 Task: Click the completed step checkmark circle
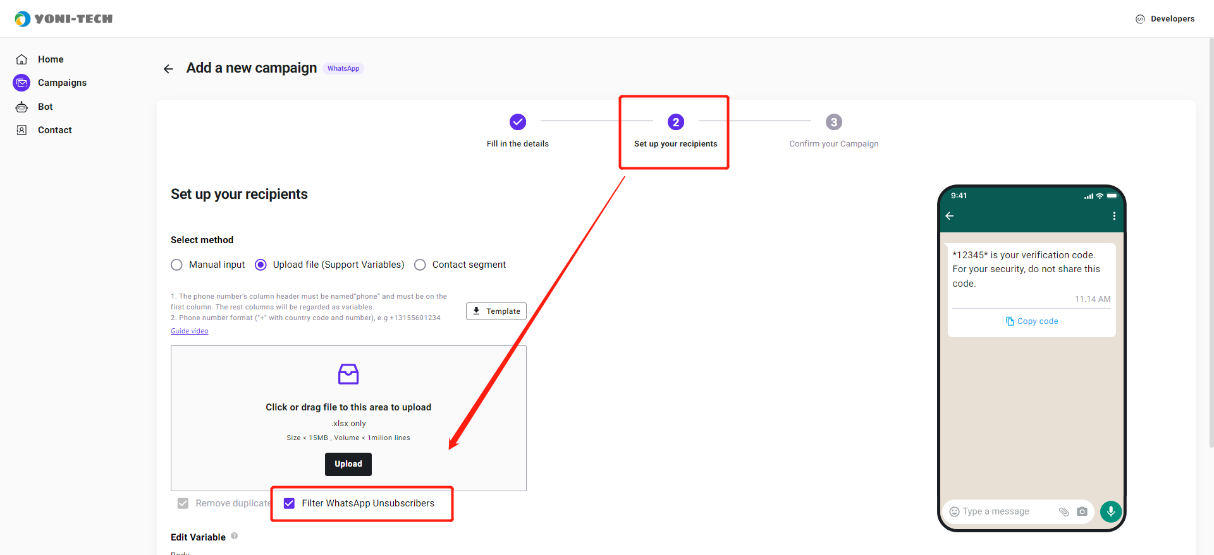click(518, 122)
